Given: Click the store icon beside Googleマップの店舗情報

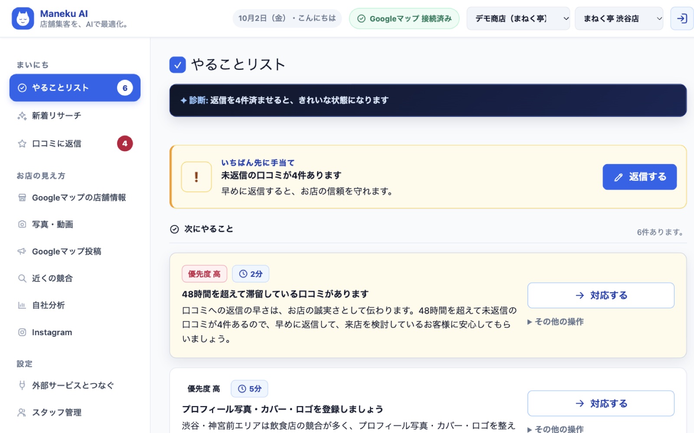Looking at the screenshot, I should click(x=22, y=197).
